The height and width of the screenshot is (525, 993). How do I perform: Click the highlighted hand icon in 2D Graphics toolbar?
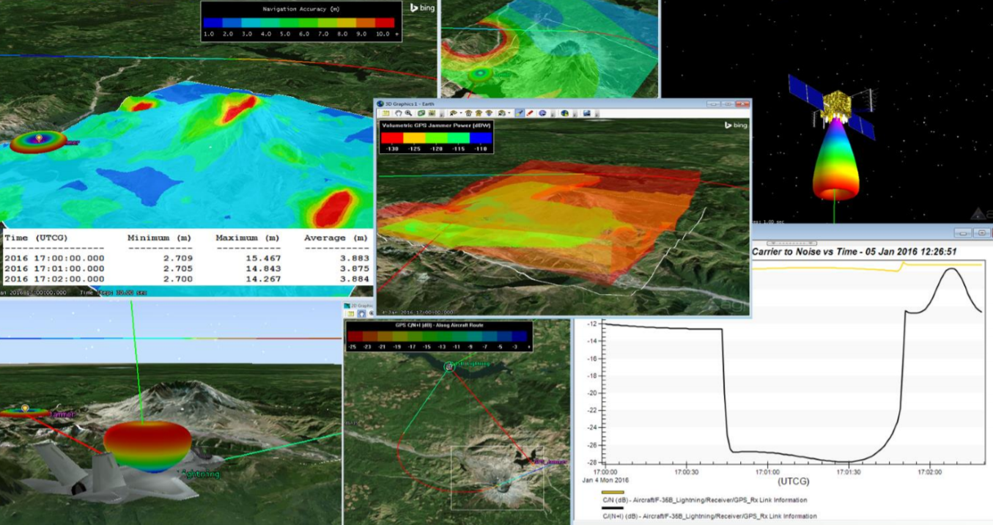click(x=361, y=313)
